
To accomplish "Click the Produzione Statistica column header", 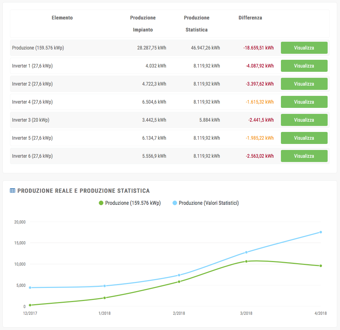I will pos(197,24).
